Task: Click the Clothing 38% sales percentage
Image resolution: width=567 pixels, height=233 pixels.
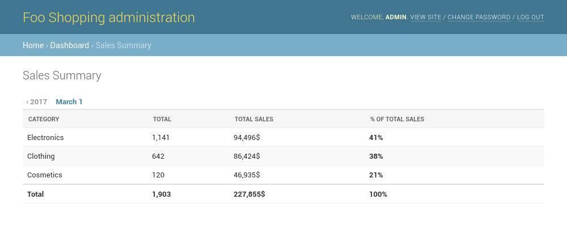Action: (376, 156)
